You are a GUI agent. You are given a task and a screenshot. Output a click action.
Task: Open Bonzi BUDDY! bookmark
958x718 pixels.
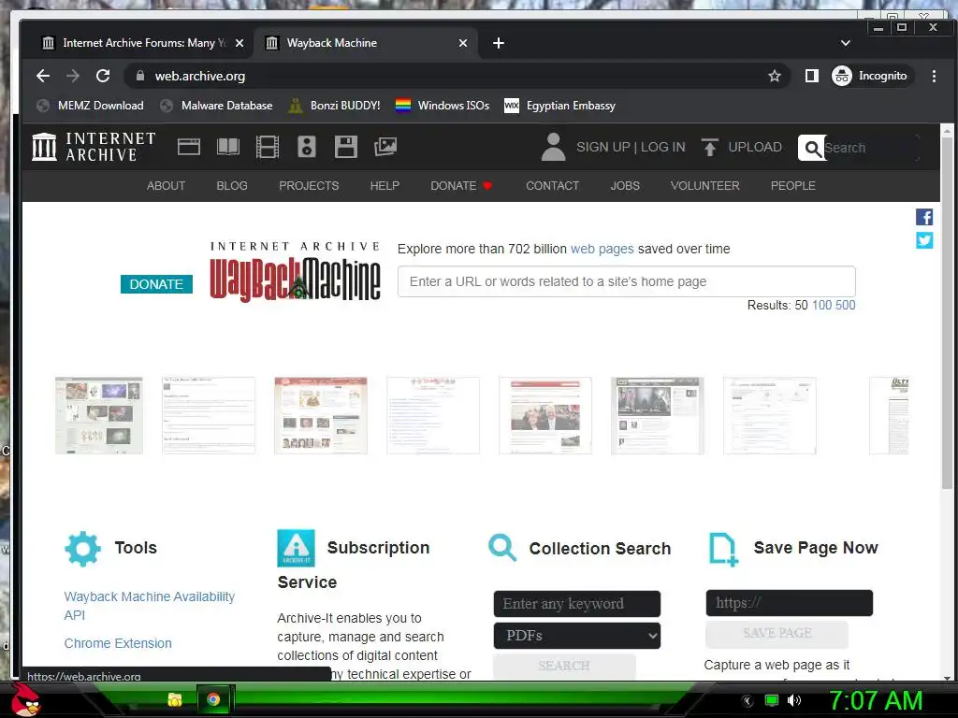334,106
